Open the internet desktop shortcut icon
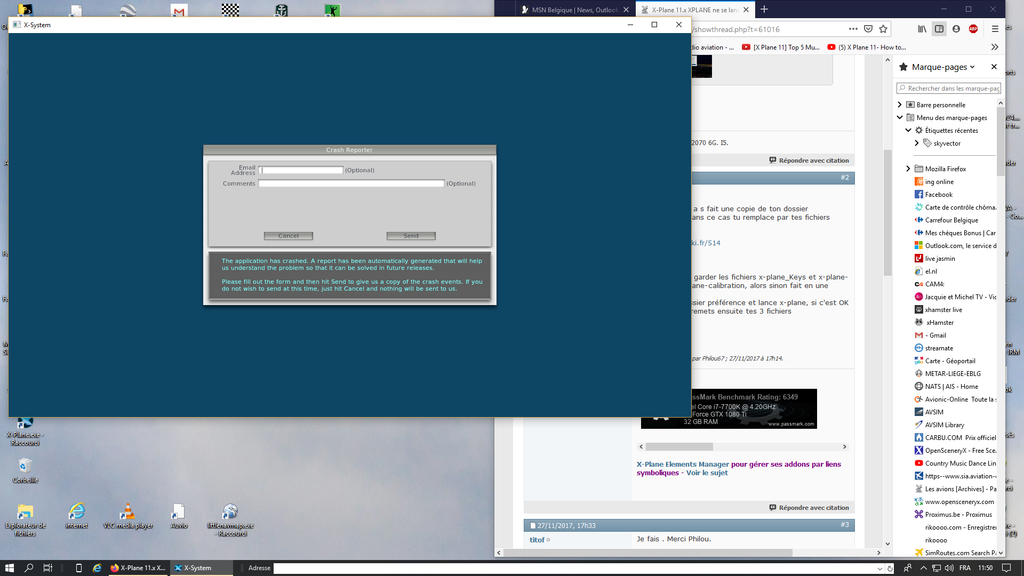Screen dimensions: 1024x576 pyautogui.click(x=77, y=515)
